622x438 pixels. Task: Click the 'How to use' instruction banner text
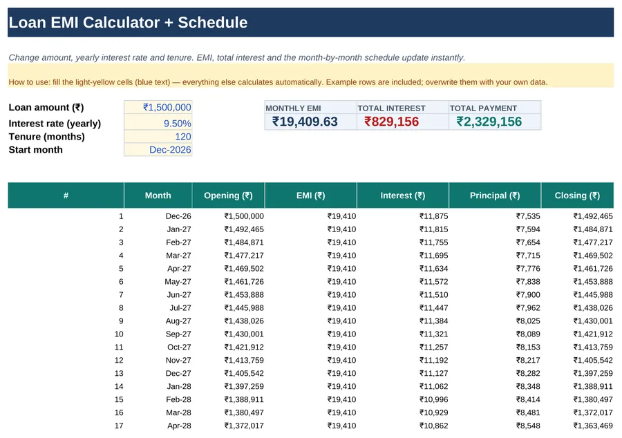coord(278,82)
